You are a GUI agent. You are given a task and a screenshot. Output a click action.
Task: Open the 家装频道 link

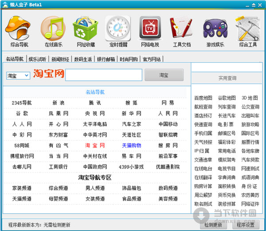pos(22,188)
